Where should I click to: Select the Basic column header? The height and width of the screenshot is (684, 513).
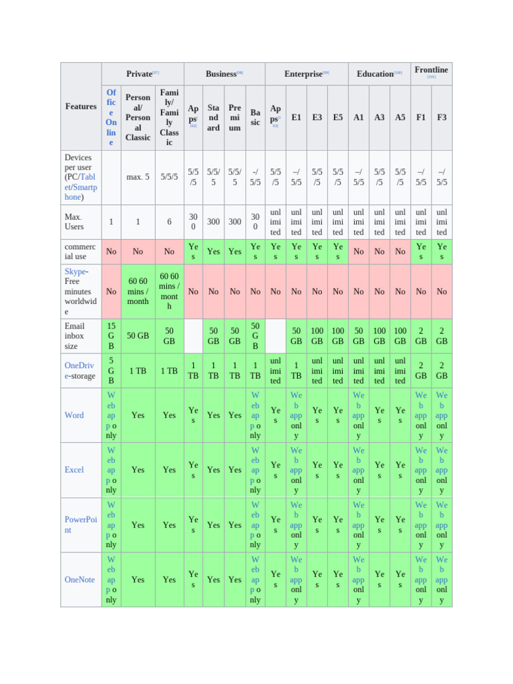point(255,118)
